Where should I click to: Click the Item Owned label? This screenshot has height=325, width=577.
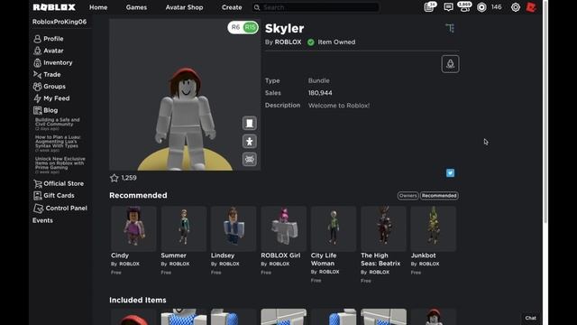point(336,42)
